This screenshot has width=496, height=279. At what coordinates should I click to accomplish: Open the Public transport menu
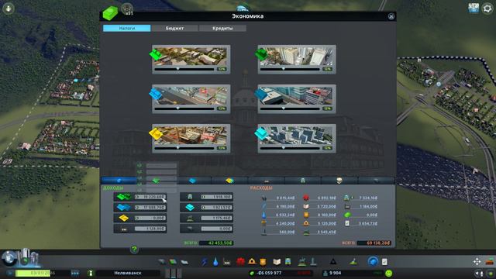pos(288,262)
